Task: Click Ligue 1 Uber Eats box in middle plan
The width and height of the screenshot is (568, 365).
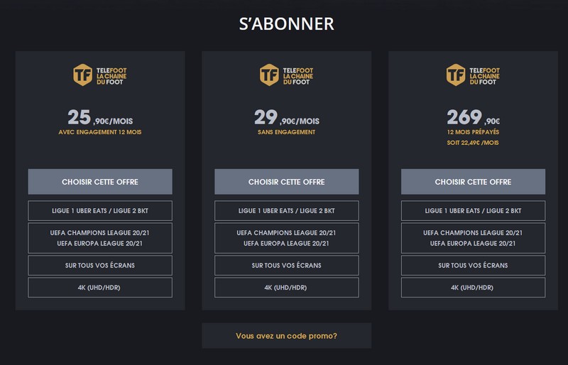Action: [286, 211]
